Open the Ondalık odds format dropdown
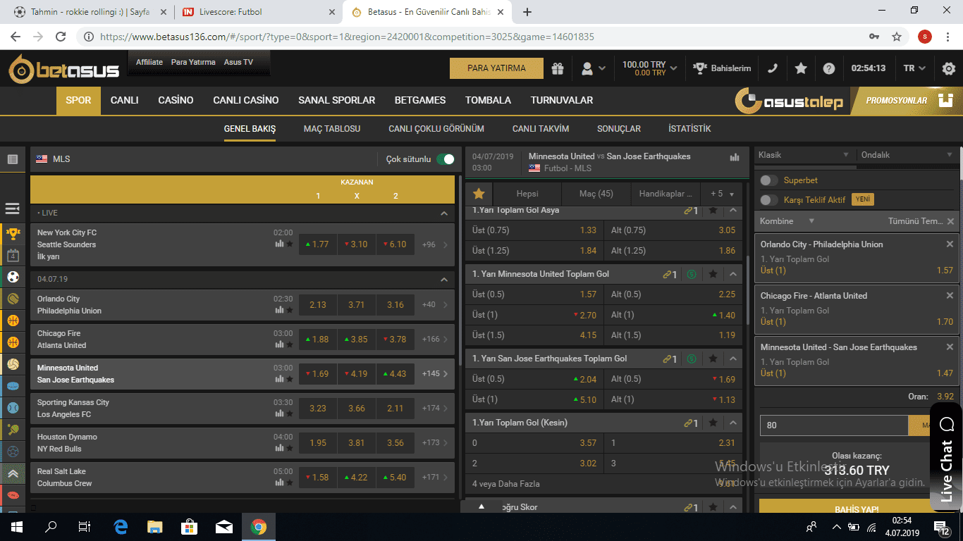The height and width of the screenshot is (541, 963). pos(908,155)
